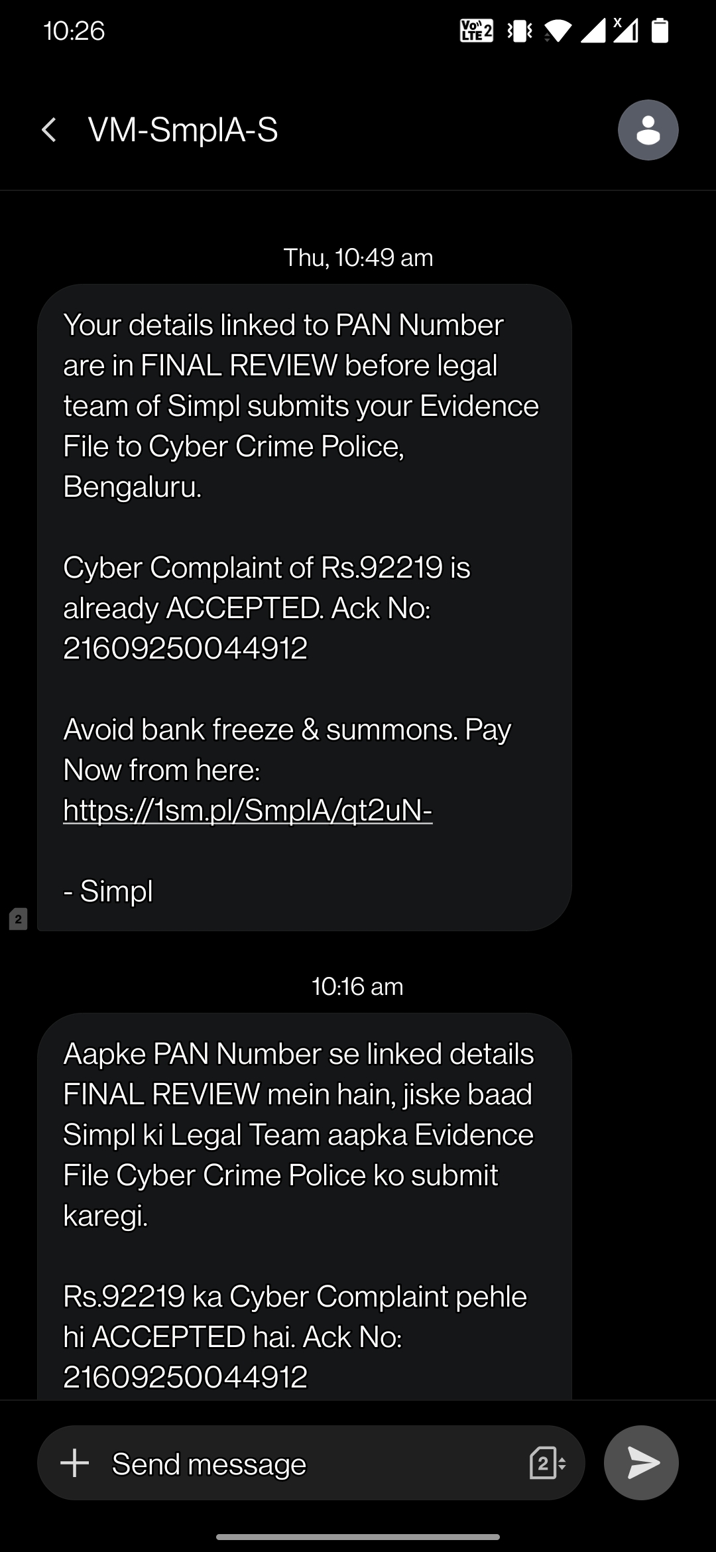Tap the Hindi 'Aapke PAN Number' message
This screenshot has height=1552, width=716.
coord(304,1194)
